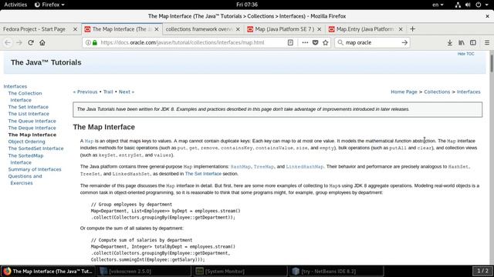Close the Map.Entry tab

pyautogui.click(x=401, y=29)
